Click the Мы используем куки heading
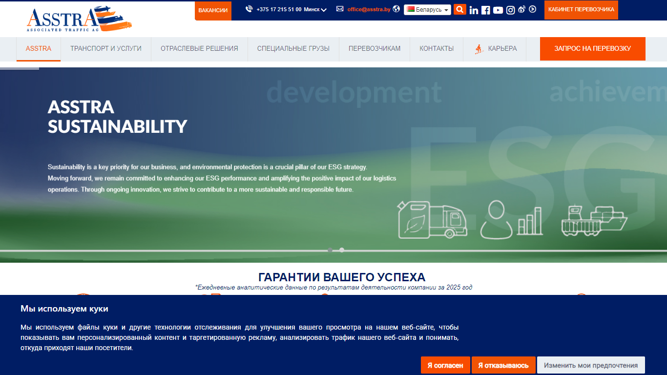The height and width of the screenshot is (375, 667). click(64, 309)
